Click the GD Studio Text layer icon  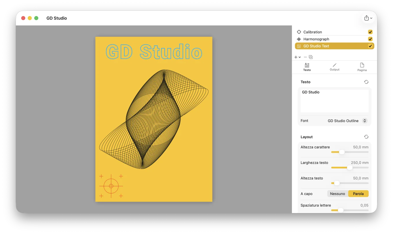click(299, 46)
